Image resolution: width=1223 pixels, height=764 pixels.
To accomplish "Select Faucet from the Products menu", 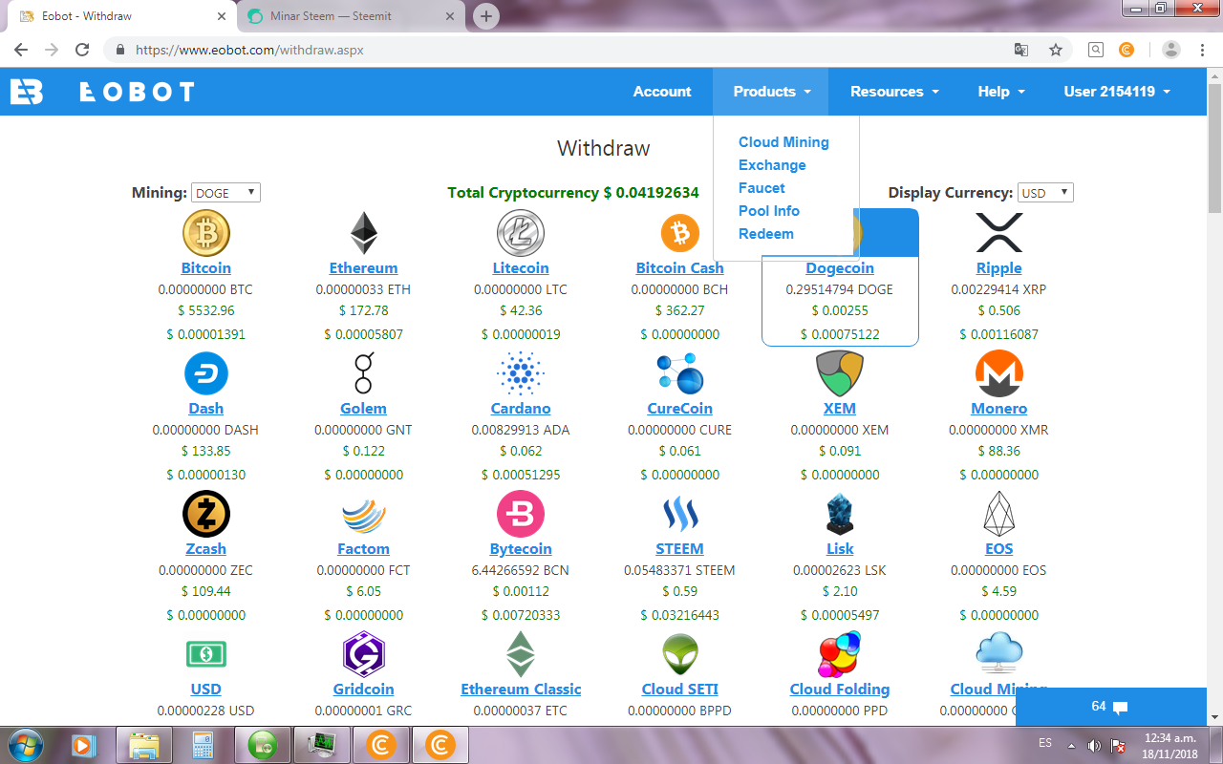I will pos(762,187).
